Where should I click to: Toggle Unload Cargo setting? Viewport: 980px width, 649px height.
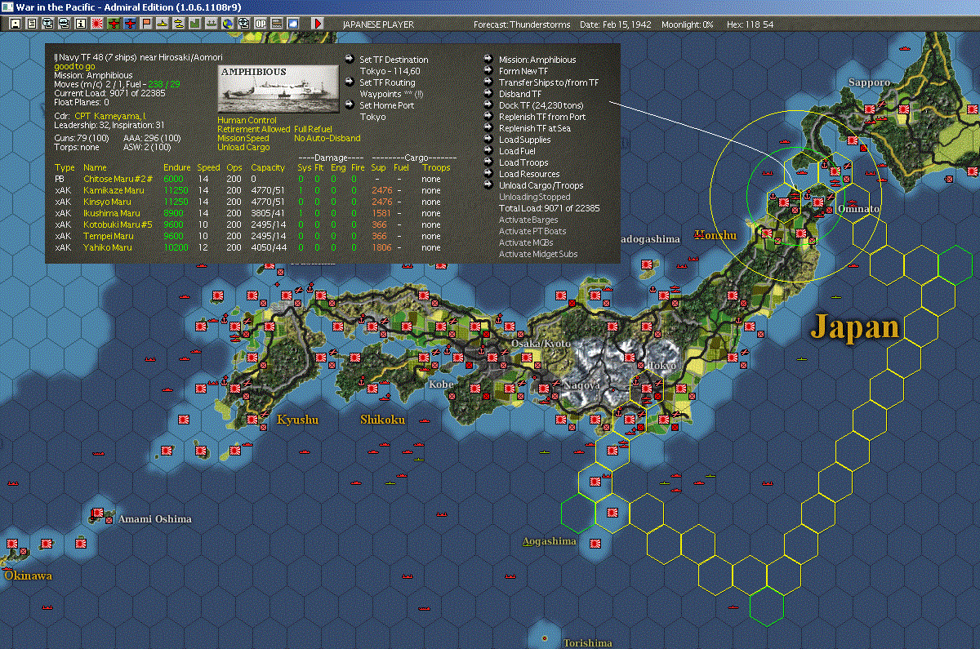[x=243, y=147]
